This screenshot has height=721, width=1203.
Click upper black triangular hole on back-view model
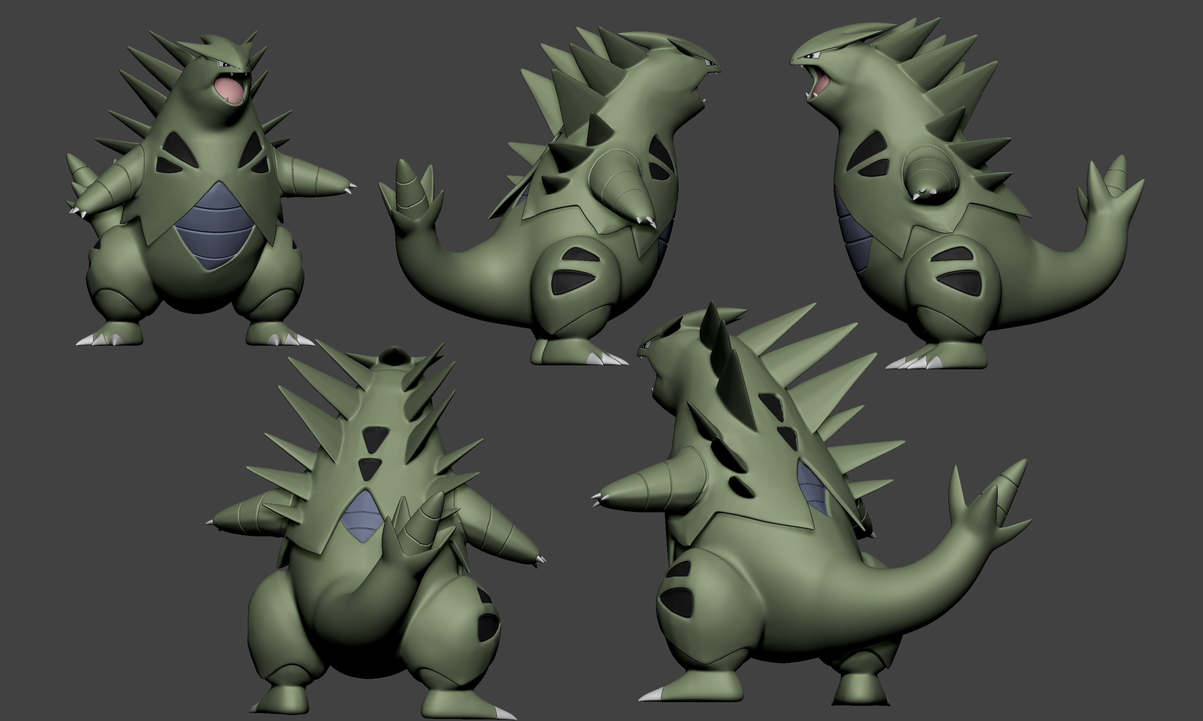pos(376,436)
